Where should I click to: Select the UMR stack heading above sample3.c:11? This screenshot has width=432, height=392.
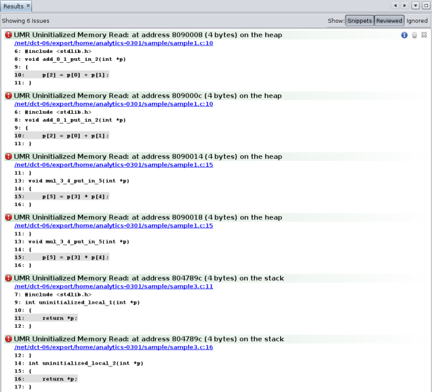click(x=149, y=279)
